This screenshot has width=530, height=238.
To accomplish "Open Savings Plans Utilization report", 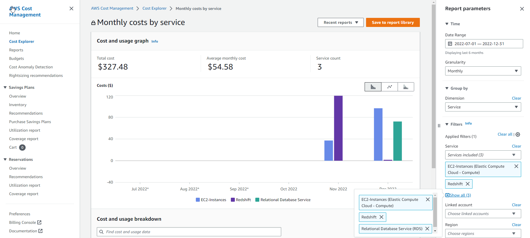I will click(25, 130).
